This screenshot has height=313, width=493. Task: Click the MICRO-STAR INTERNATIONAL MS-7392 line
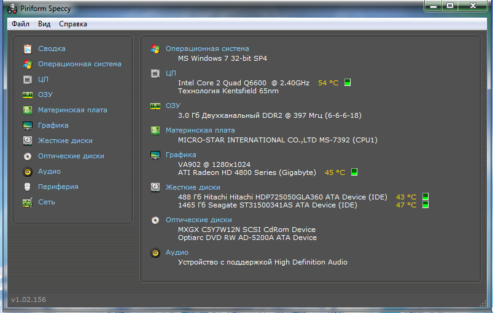pos(278,140)
